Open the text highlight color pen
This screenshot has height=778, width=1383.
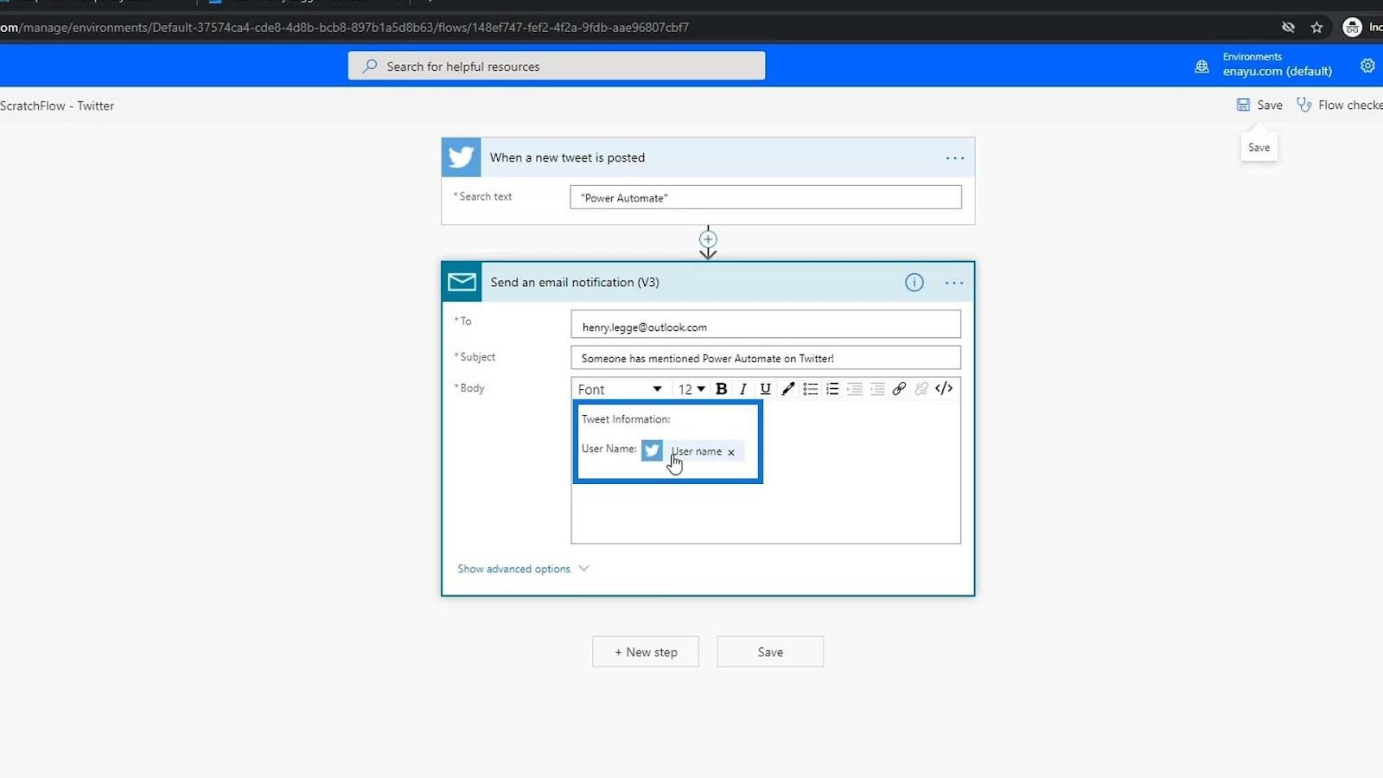(x=787, y=389)
